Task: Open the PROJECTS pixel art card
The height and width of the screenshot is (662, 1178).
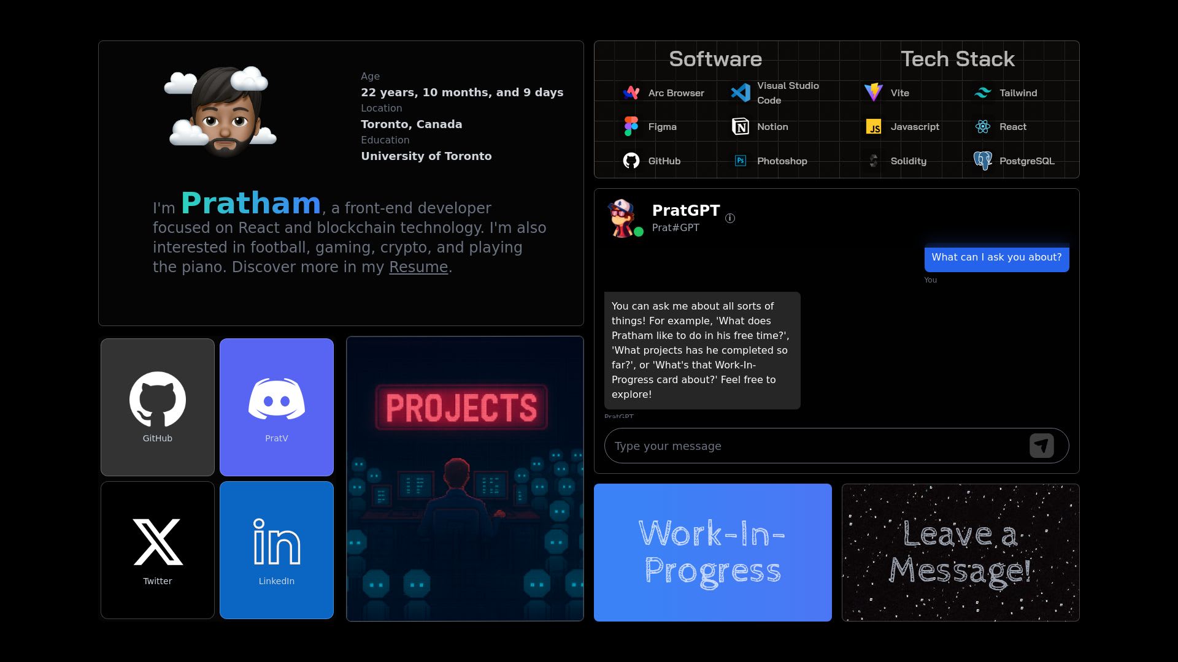Action: tap(465, 479)
